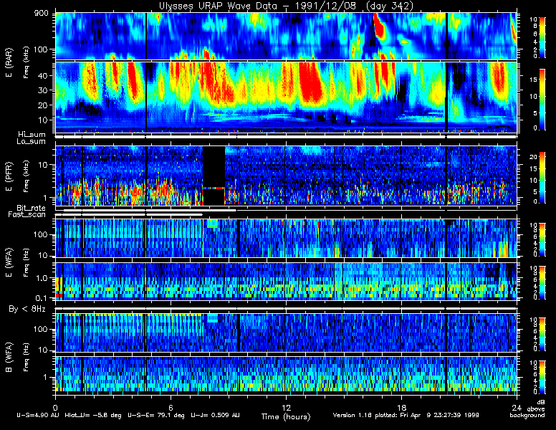Select the 'Lo_sum' label
Screen dimensions: 556x430
tap(31, 141)
